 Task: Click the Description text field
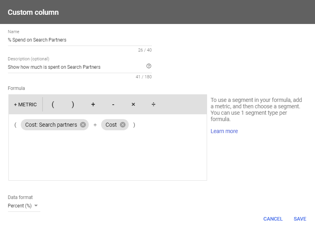pyautogui.click(x=76, y=67)
